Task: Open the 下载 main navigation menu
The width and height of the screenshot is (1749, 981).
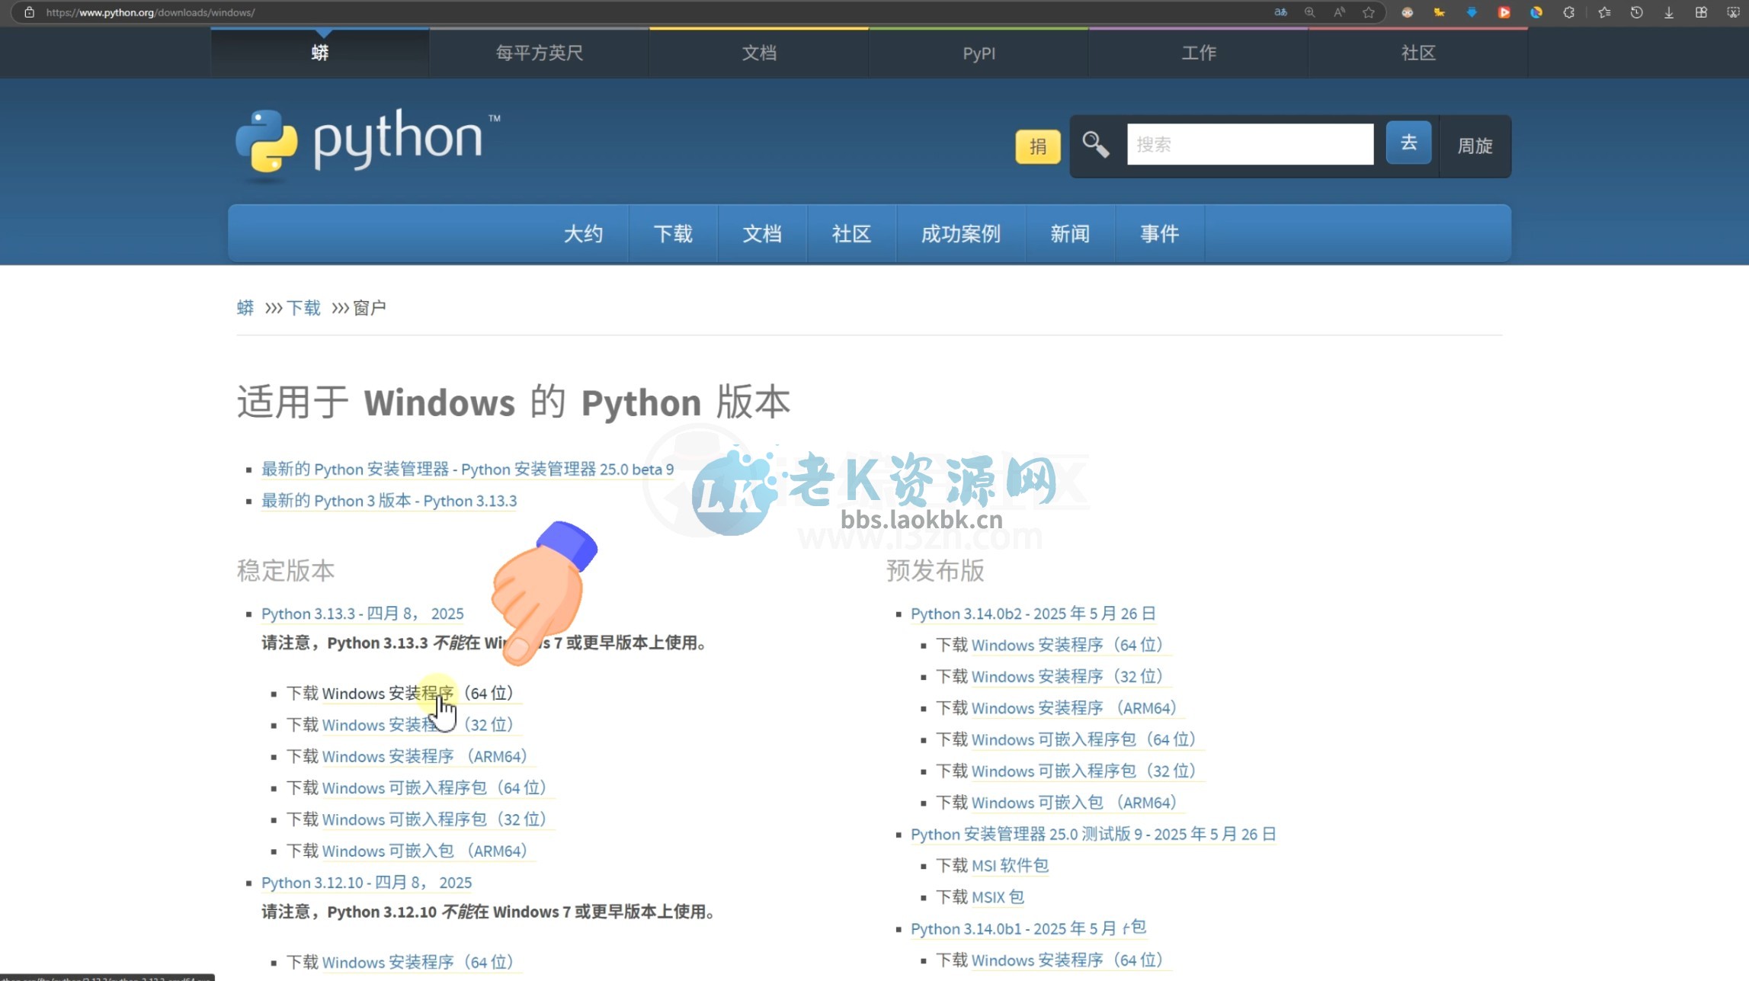Action: [673, 234]
